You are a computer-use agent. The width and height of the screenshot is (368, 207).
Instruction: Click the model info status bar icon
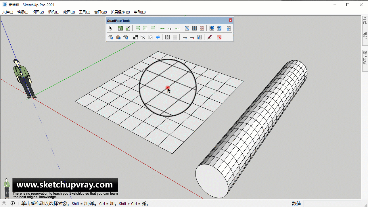point(13,203)
